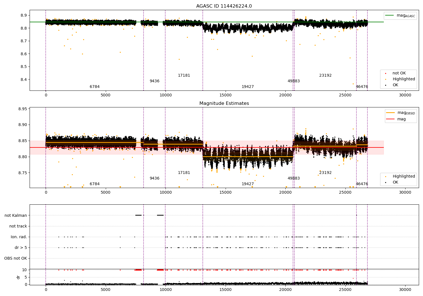Click obsid label 46476 in the middle plot
The width and height of the screenshot is (423, 296).
(362, 184)
